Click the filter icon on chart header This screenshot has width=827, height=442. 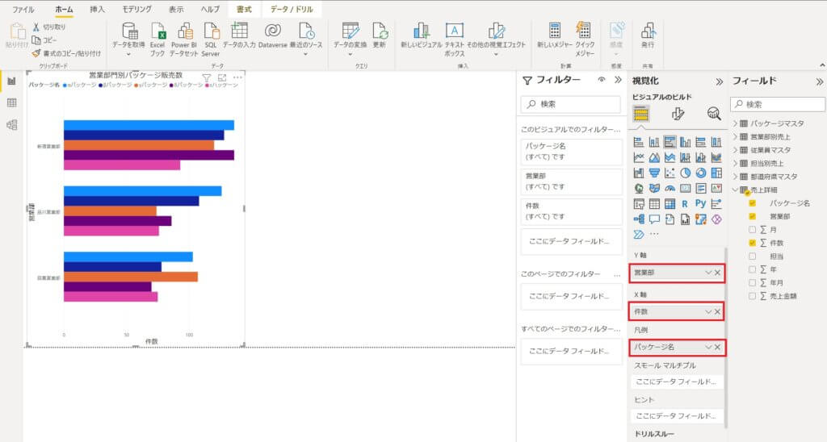(x=206, y=78)
